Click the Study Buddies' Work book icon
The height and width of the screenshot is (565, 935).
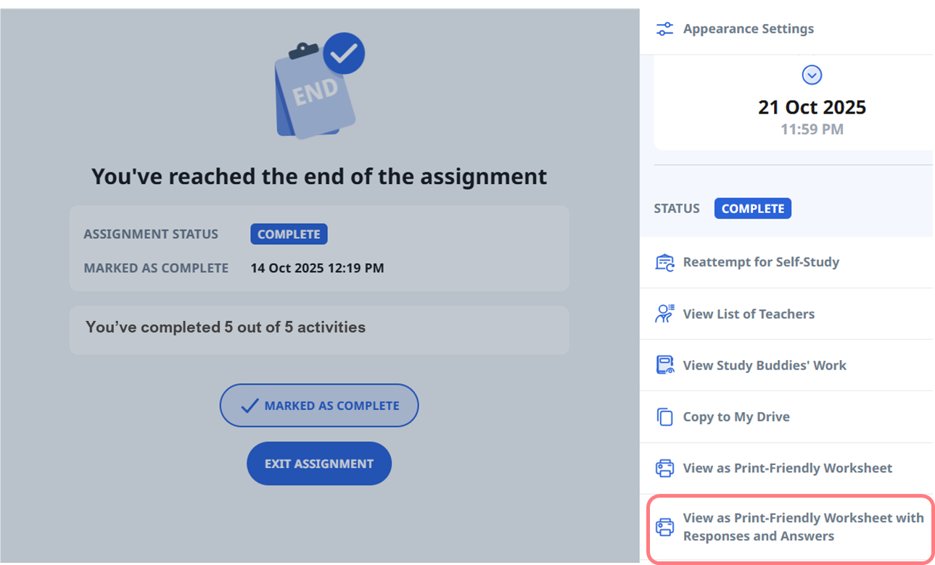point(664,365)
